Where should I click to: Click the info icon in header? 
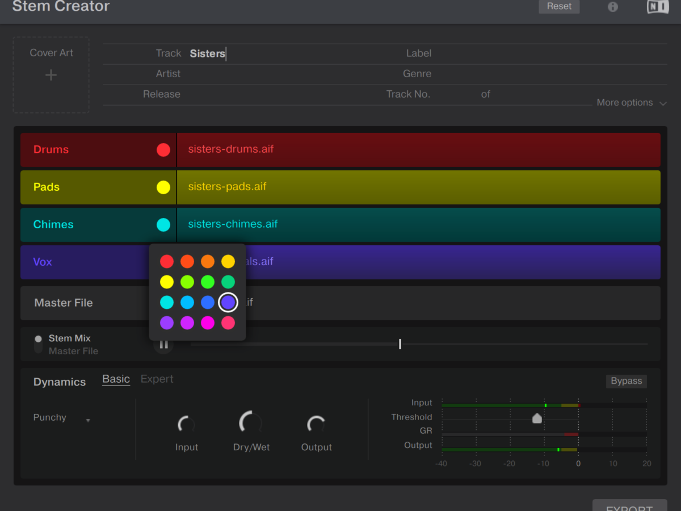(x=613, y=7)
